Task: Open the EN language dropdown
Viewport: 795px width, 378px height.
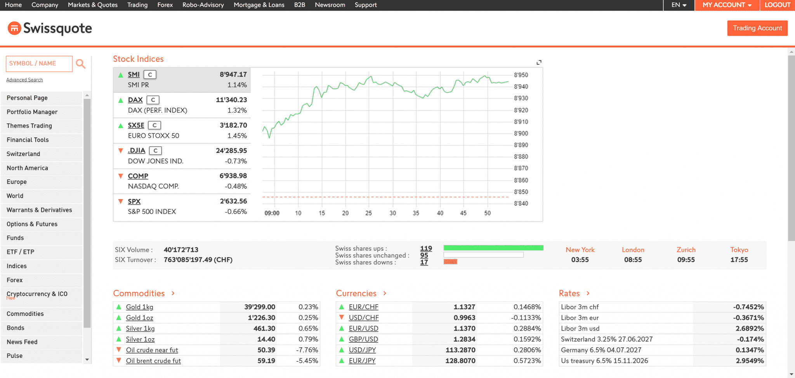Action: tap(679, 5)
